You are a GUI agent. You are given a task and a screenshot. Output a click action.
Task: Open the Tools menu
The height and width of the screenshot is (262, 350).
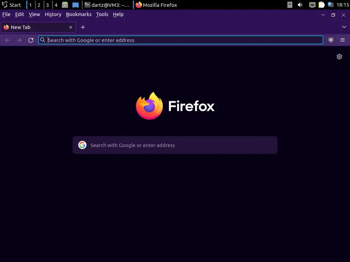pyautogui.click(x=102, y=14)
